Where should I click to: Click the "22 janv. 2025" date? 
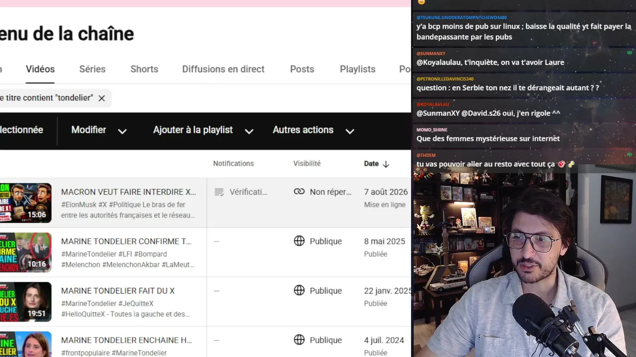(x=388, y=291)
